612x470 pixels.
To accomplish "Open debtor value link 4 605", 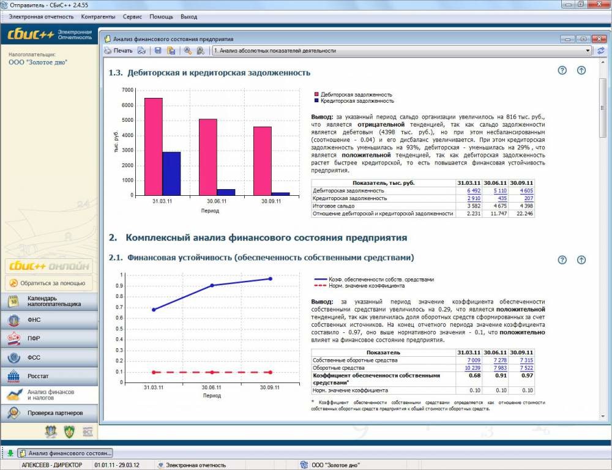I will [526, 191].
